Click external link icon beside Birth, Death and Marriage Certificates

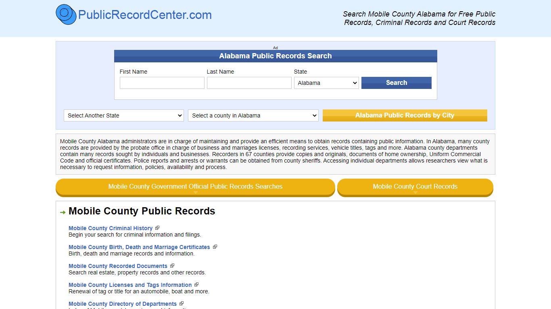click(x=215, y=247)
